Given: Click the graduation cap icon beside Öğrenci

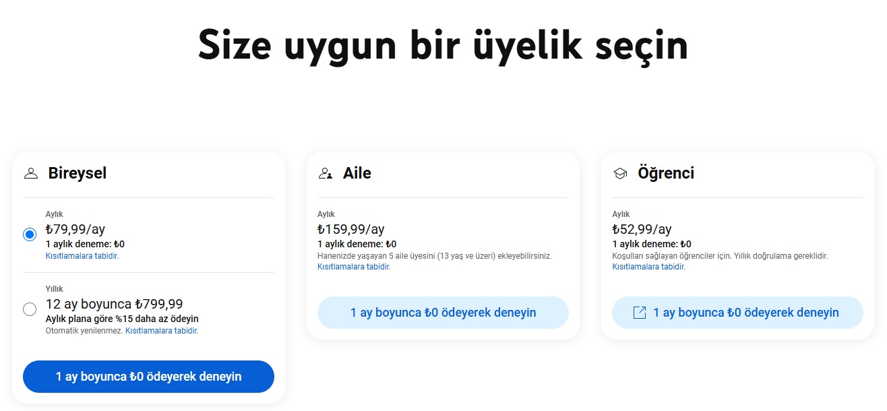Looking at the screenshot, I should (x=620, y=174).
